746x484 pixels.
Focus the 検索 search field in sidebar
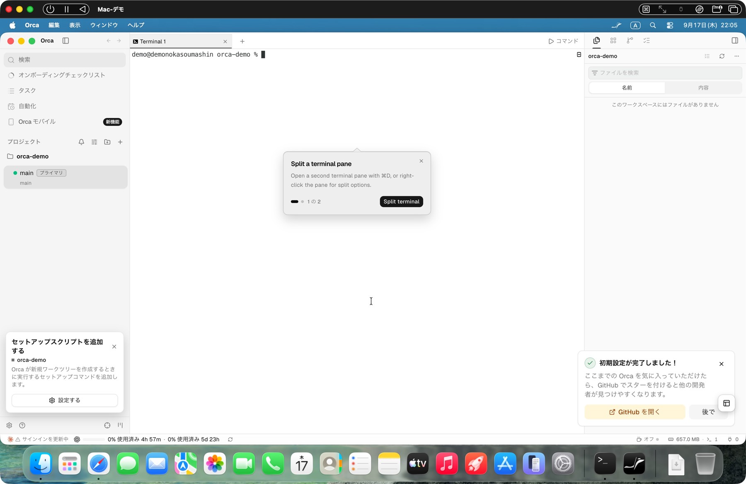pyautogui.click(x=65, y=60)
